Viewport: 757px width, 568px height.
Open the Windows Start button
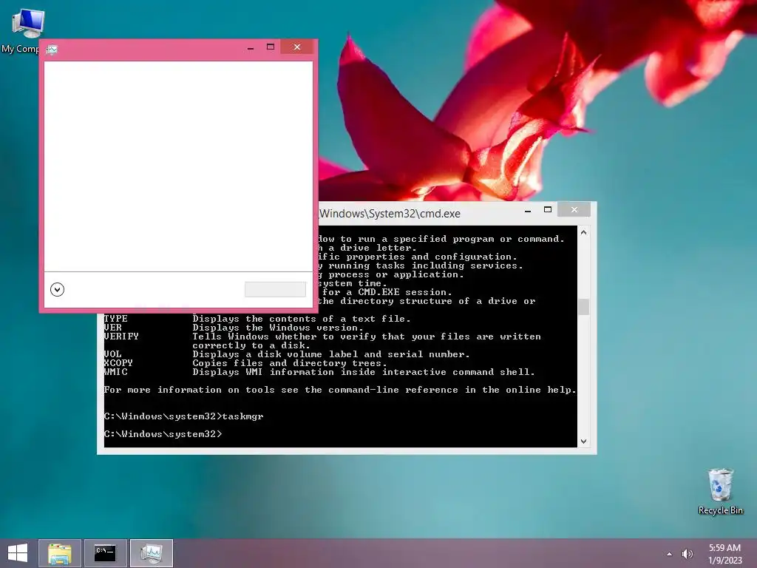click(x=18, y=553)
